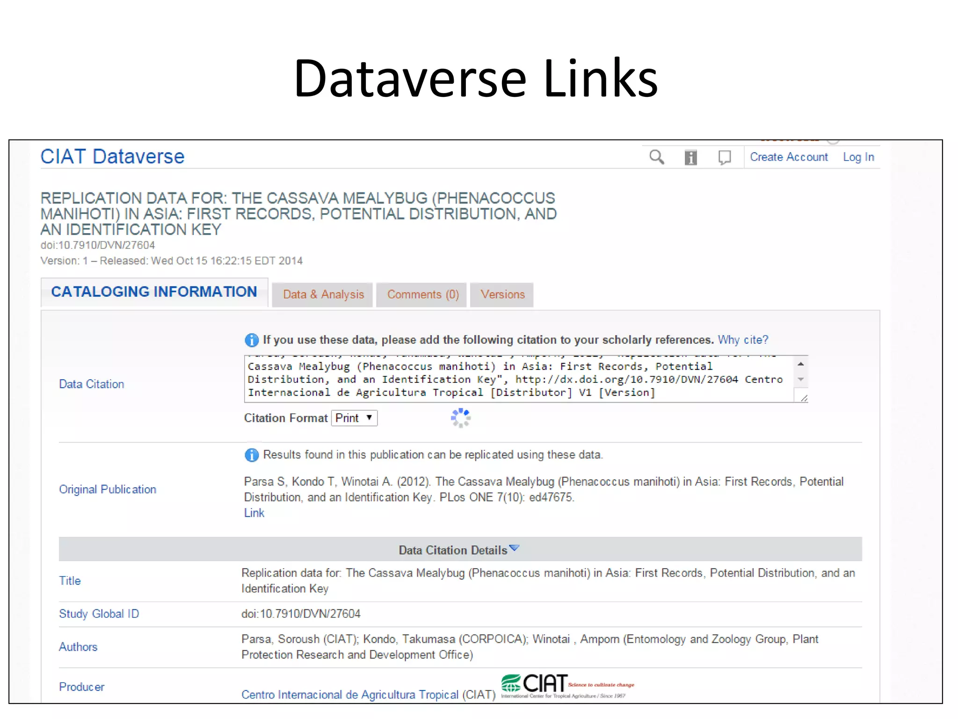Image resolution: width=958 pixels, height=719 pixels.
Task: Click the Version 1 release date text
Action: 172,261
